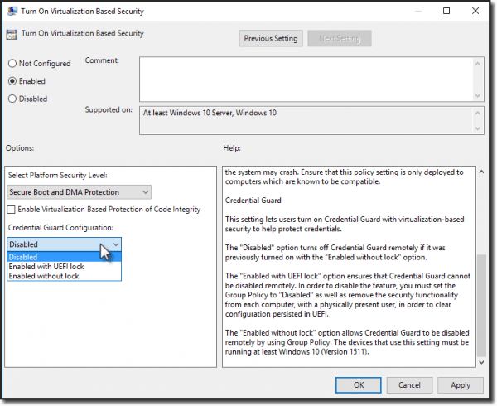Maximize the dialog window
The width and height of the screenshot is (497, 406).
click(446, 11)
